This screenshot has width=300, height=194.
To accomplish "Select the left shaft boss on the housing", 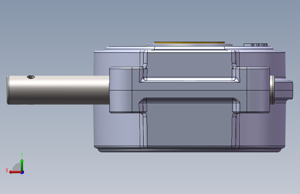I will coord(121,90).
